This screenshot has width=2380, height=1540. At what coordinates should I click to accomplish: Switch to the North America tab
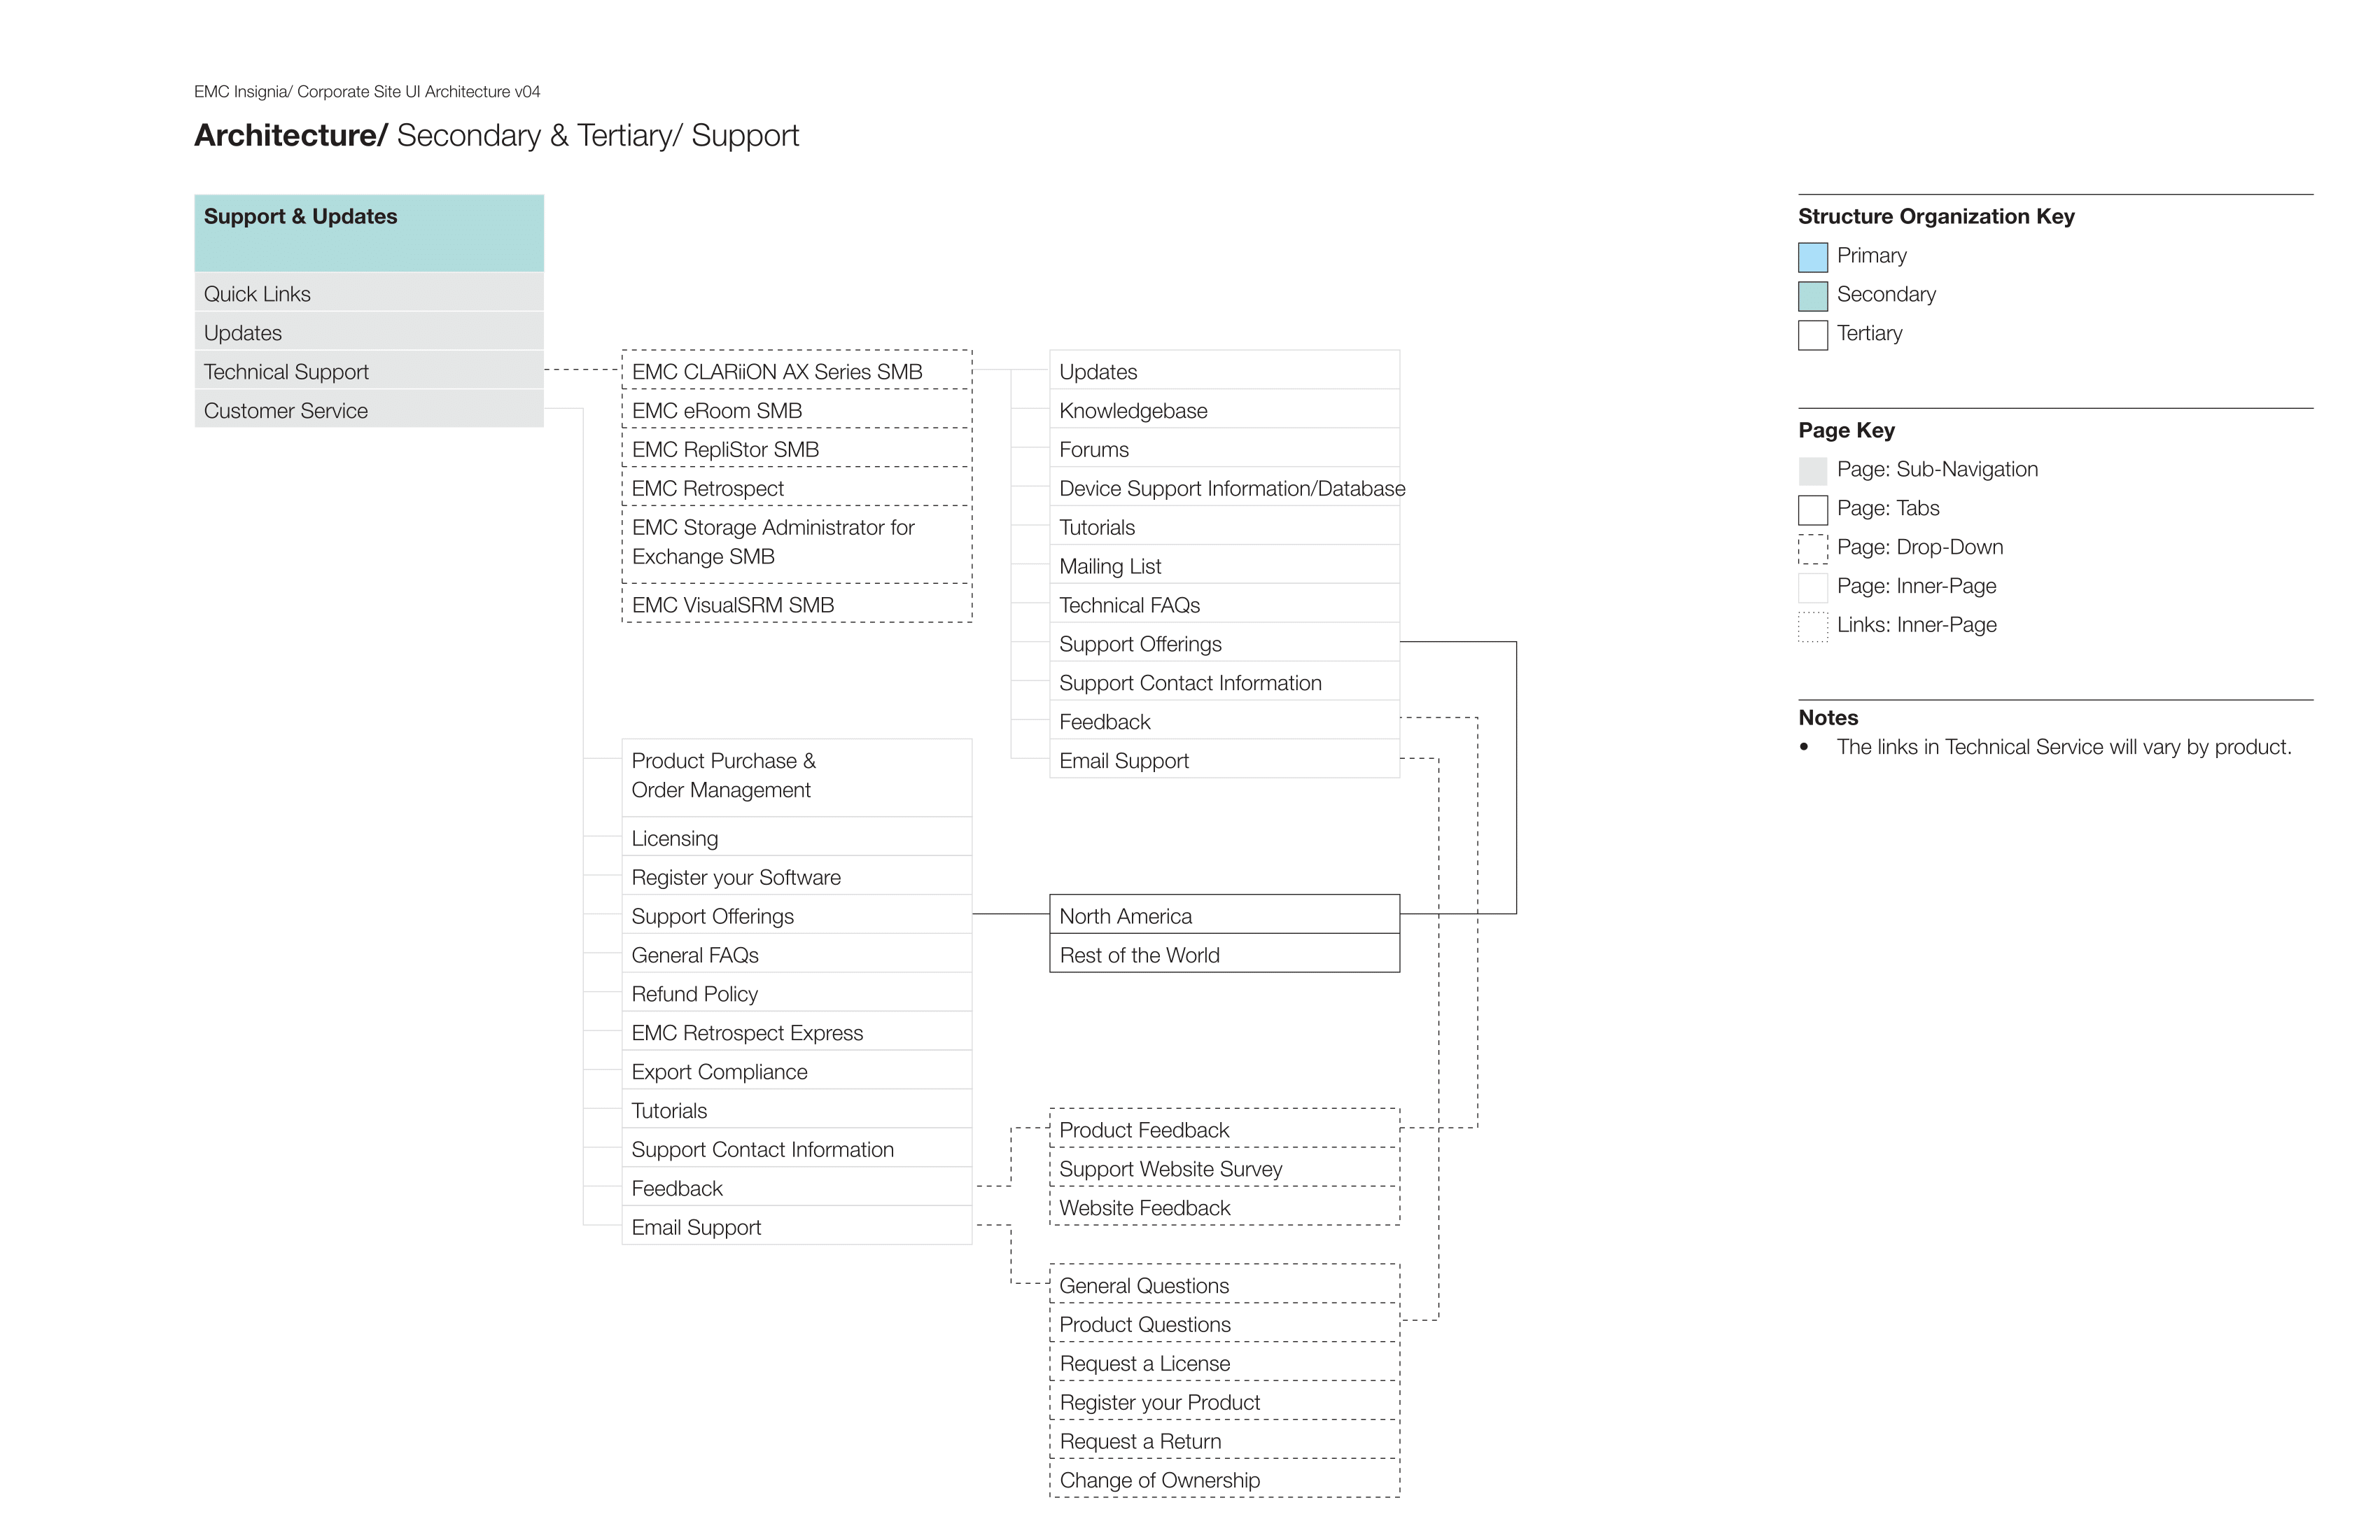point(1224,915)
